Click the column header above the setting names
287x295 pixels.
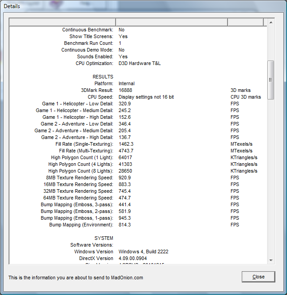point(62,22)
